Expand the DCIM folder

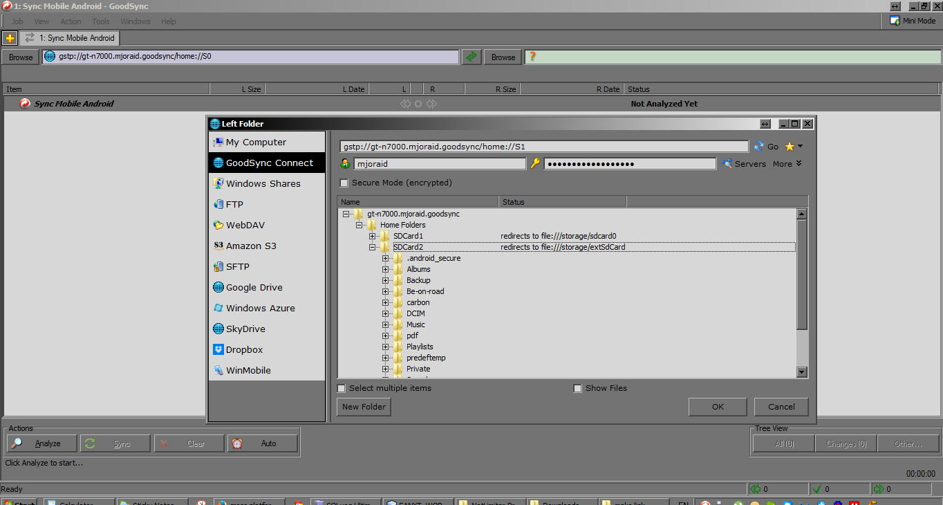click(385, 313)
